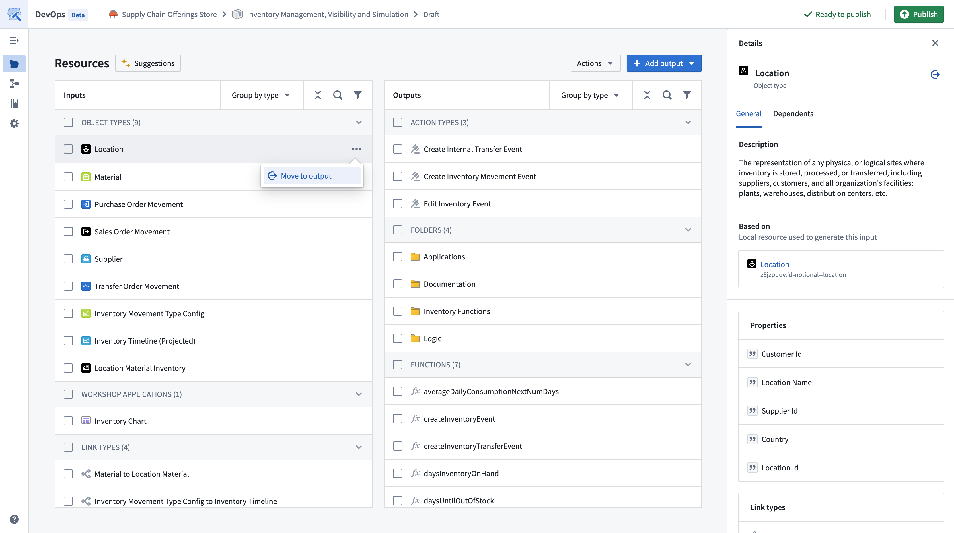
Task: Click the Inputs search magnifier icon
Action: [x=337, y=95]
